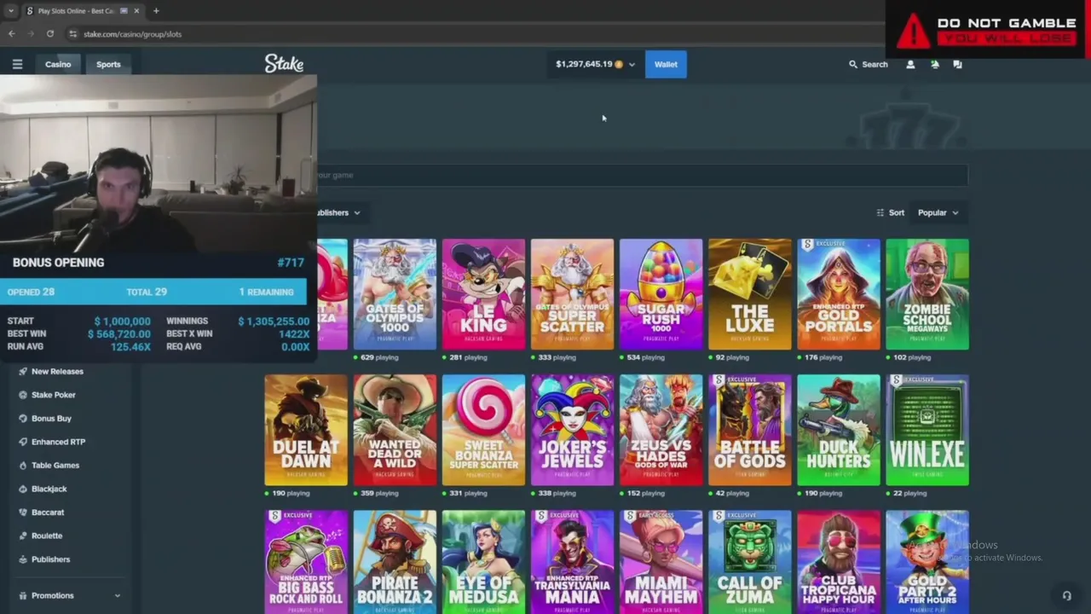The image size is (1091, 614).
Task: Click the Bonus Buy sidebar icon
Action: coord(23,418)
